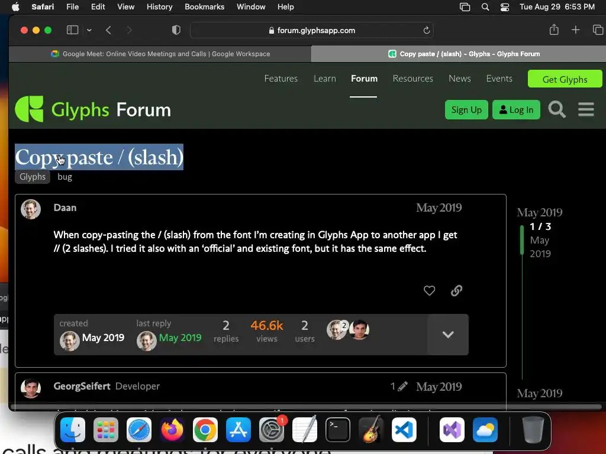Image resolution: width=606 pixels, height=454 pixels.
Task: Open the Safari app menu
Action: click(43, 7)
